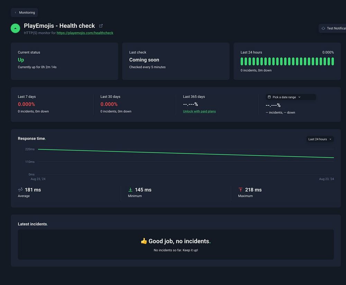Click the 'Current status' label
This screenshot has height=285, width=346.
point(29,52)
